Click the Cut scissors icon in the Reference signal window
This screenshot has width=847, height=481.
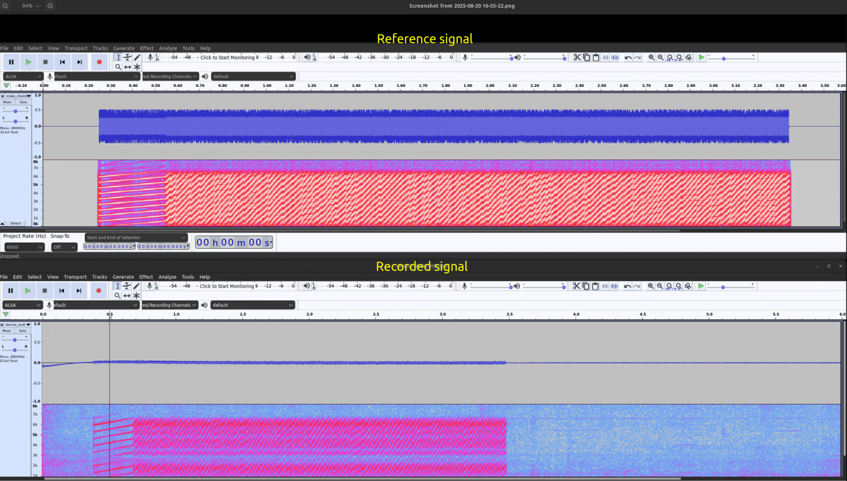click(577, 58)
